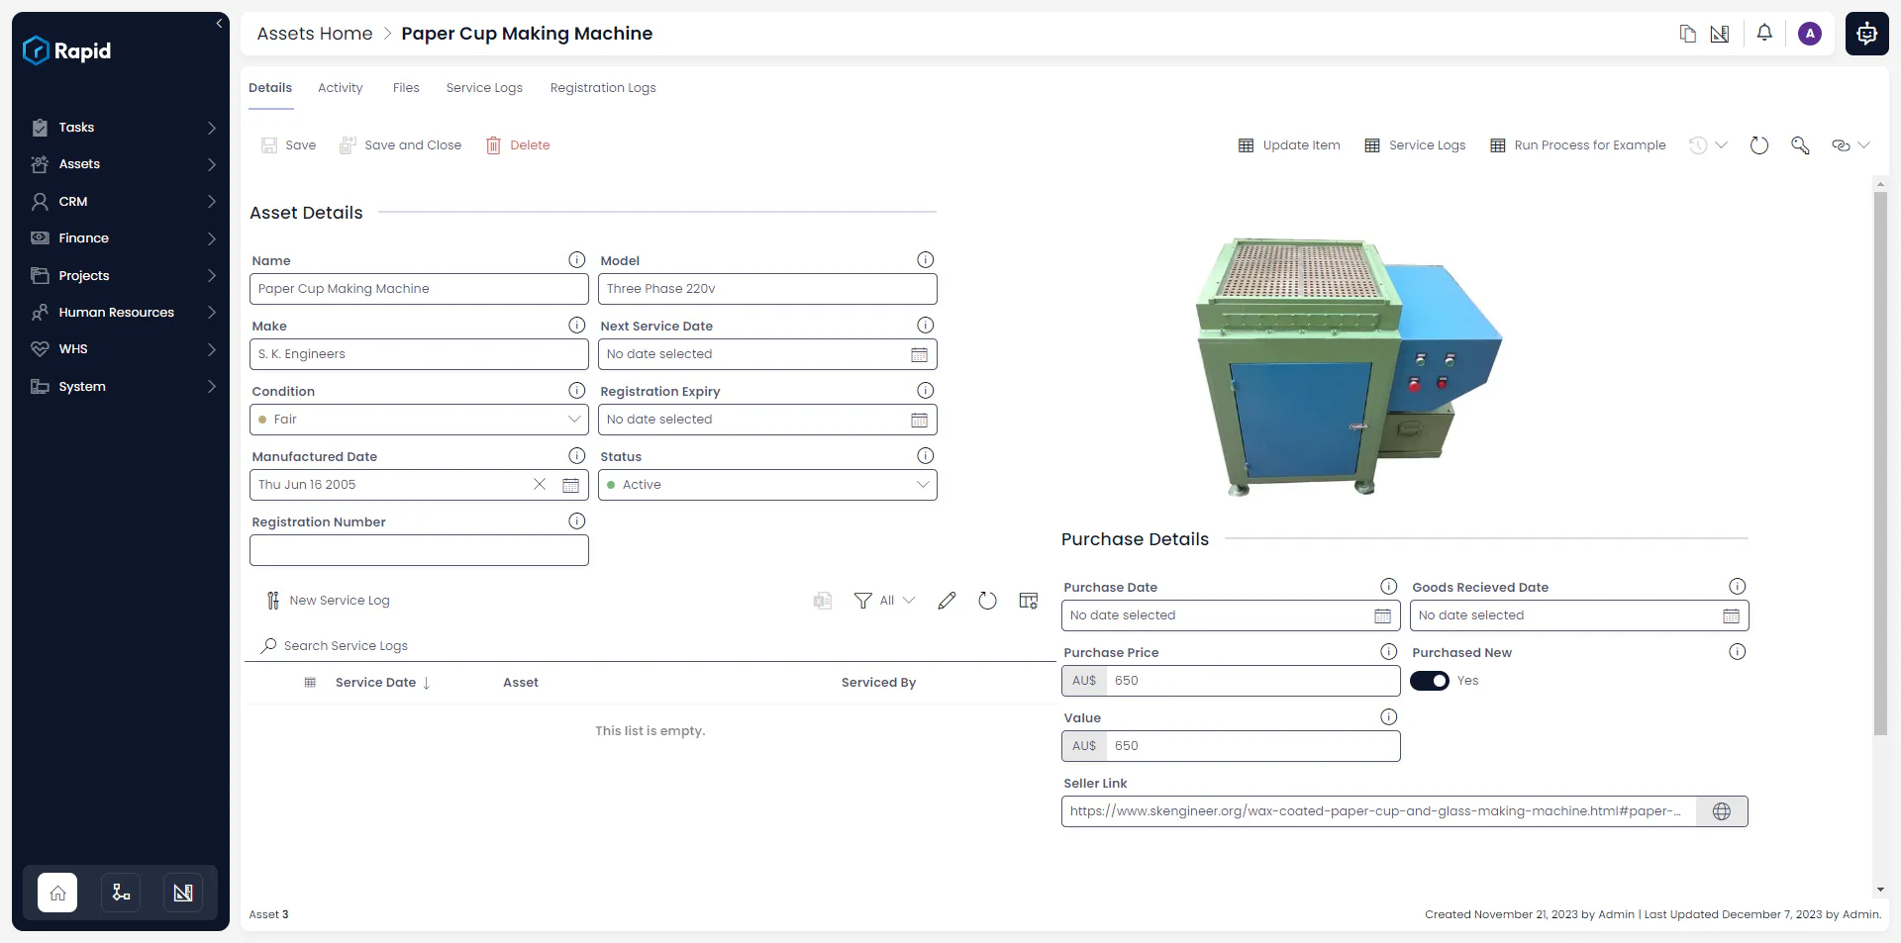
Task: Click the edit pencil icon in service logs
Action: 947,601
